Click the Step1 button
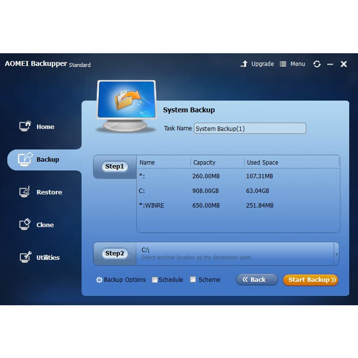358x358 pixels. tap(115, 166)
